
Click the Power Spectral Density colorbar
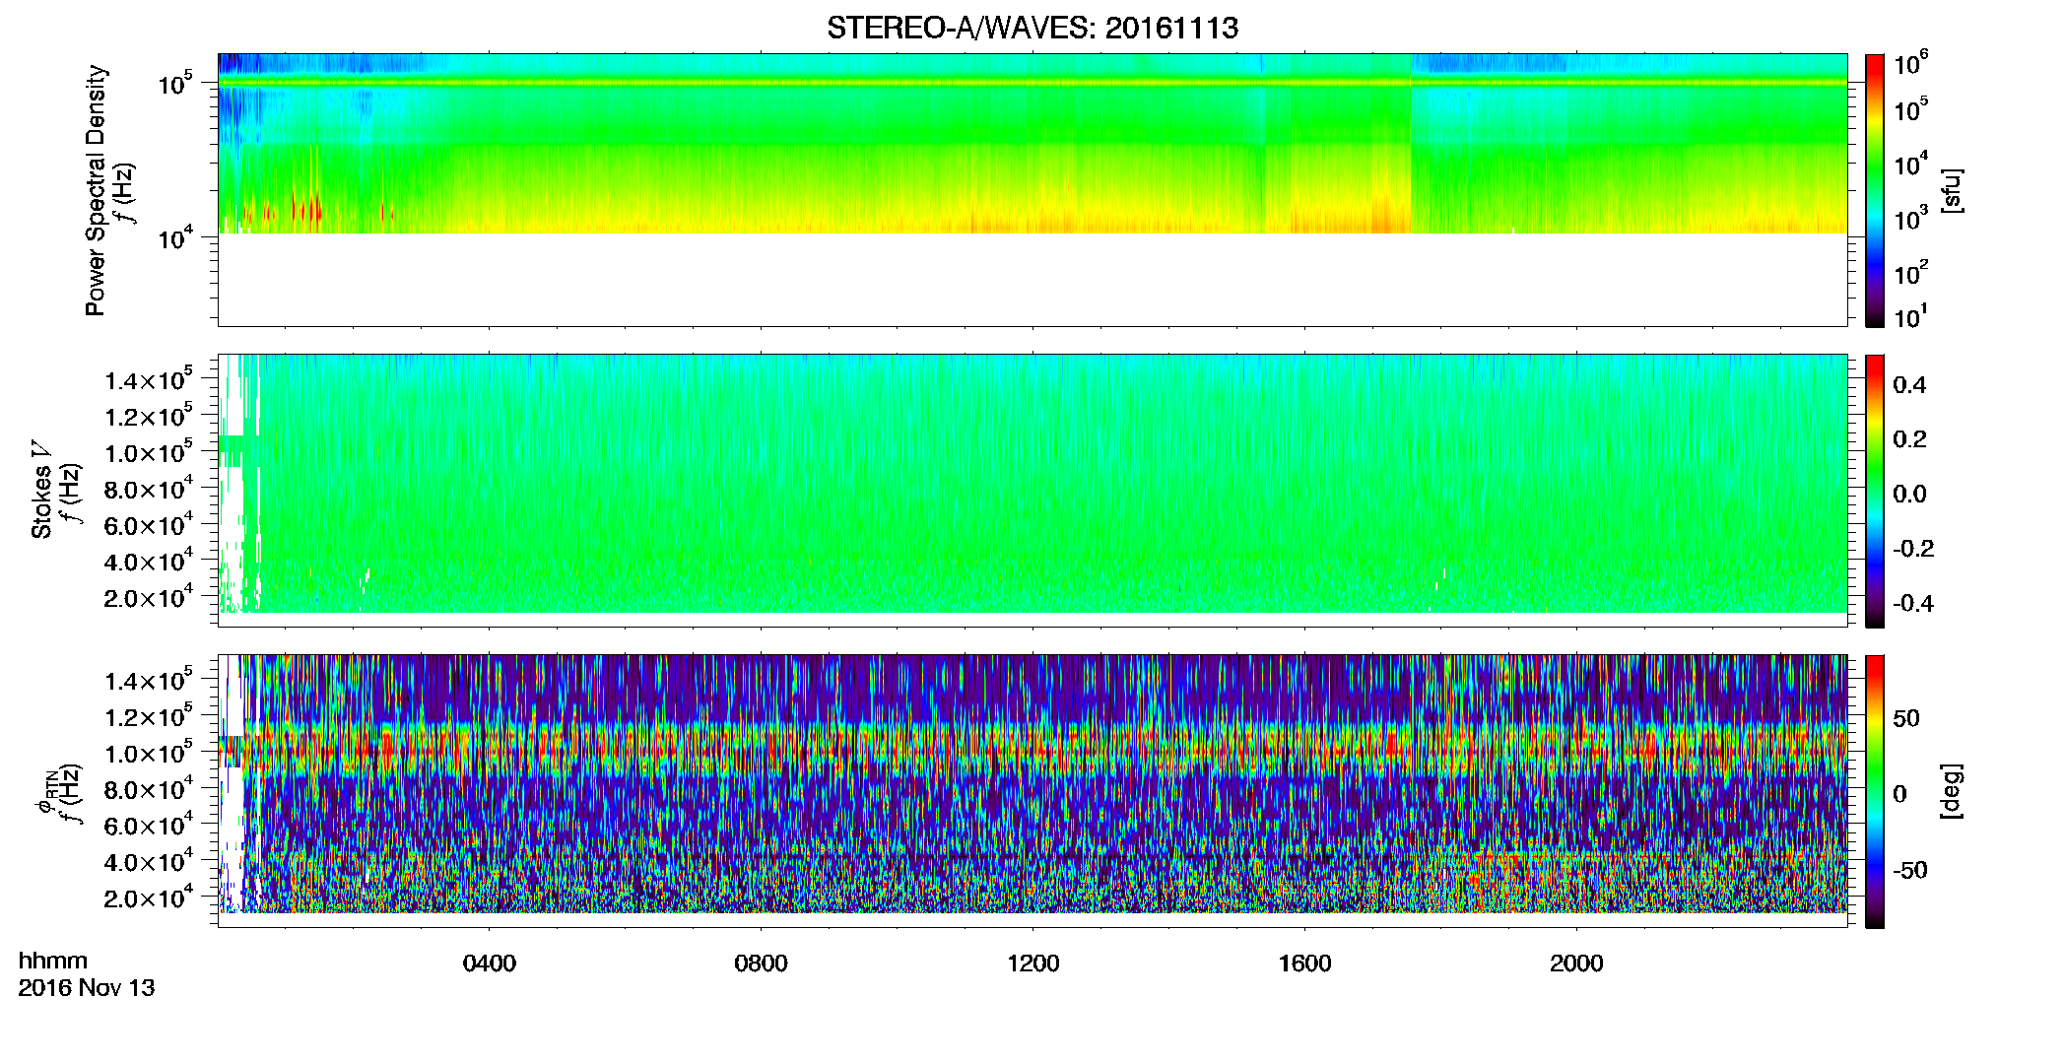1874,190
